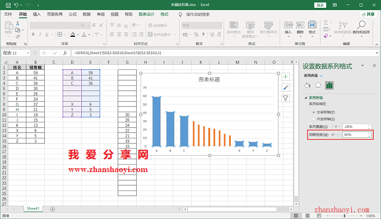Open the Format ribbon tab
The height and width of the screenshot is (219, 381).
pos(164,15)
